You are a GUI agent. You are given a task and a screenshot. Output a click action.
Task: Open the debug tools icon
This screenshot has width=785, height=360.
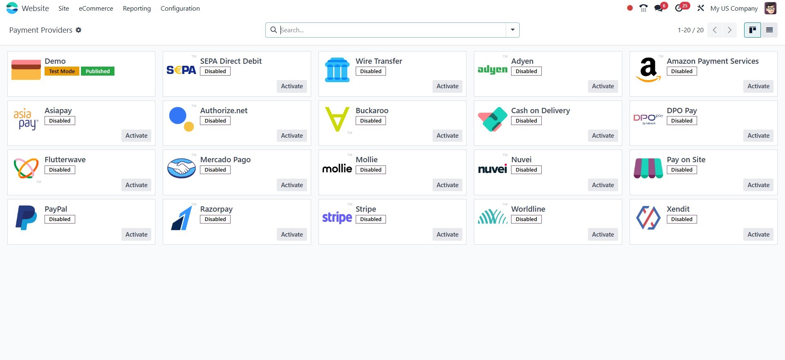700,8
